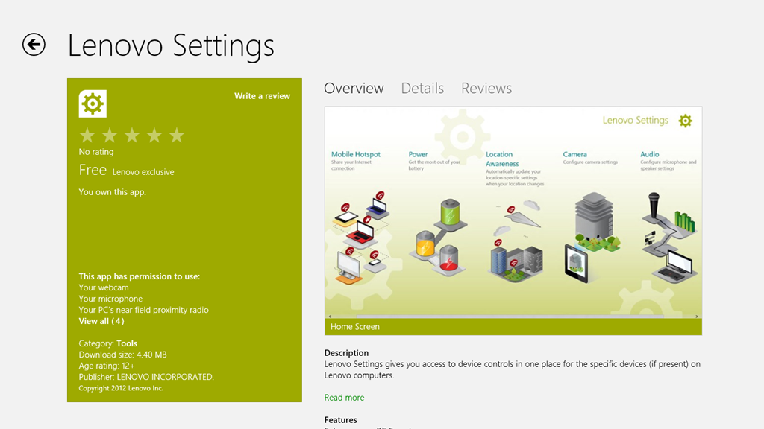Rate the app one star
764x429 pixels.
(87, 135)
